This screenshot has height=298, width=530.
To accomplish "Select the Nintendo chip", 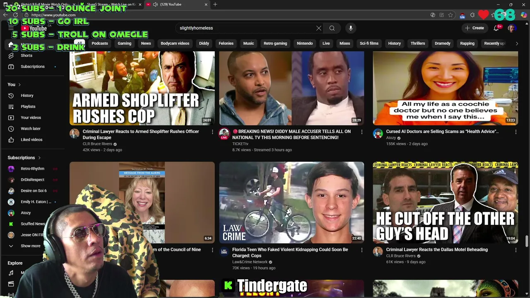I will point(305,43).
